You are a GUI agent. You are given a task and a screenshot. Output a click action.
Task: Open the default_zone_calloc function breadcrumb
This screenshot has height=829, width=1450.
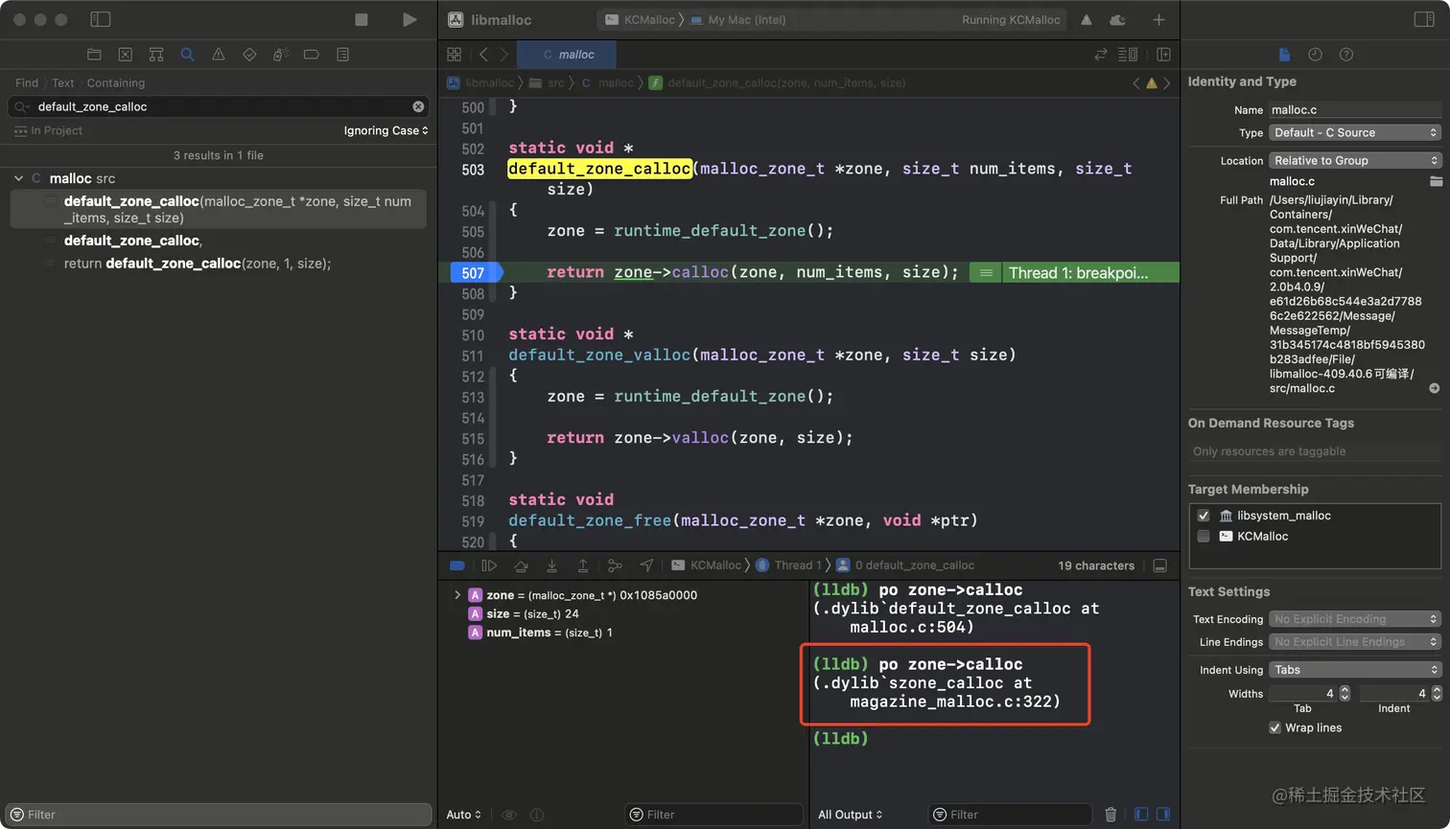coord(777,83)
